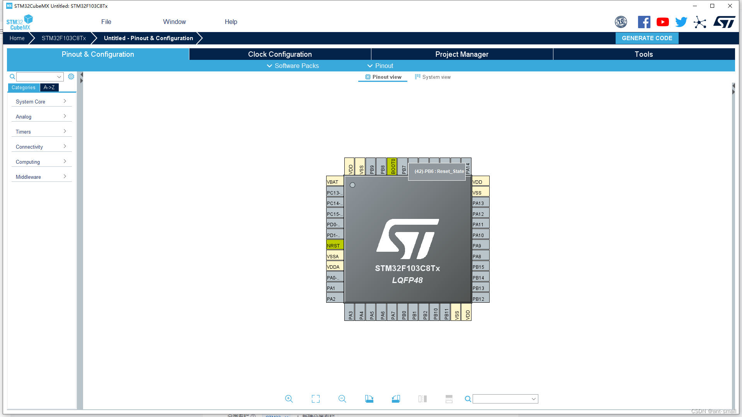Expand the Connectivity category
742x417 pixels.
click(41, 147)
